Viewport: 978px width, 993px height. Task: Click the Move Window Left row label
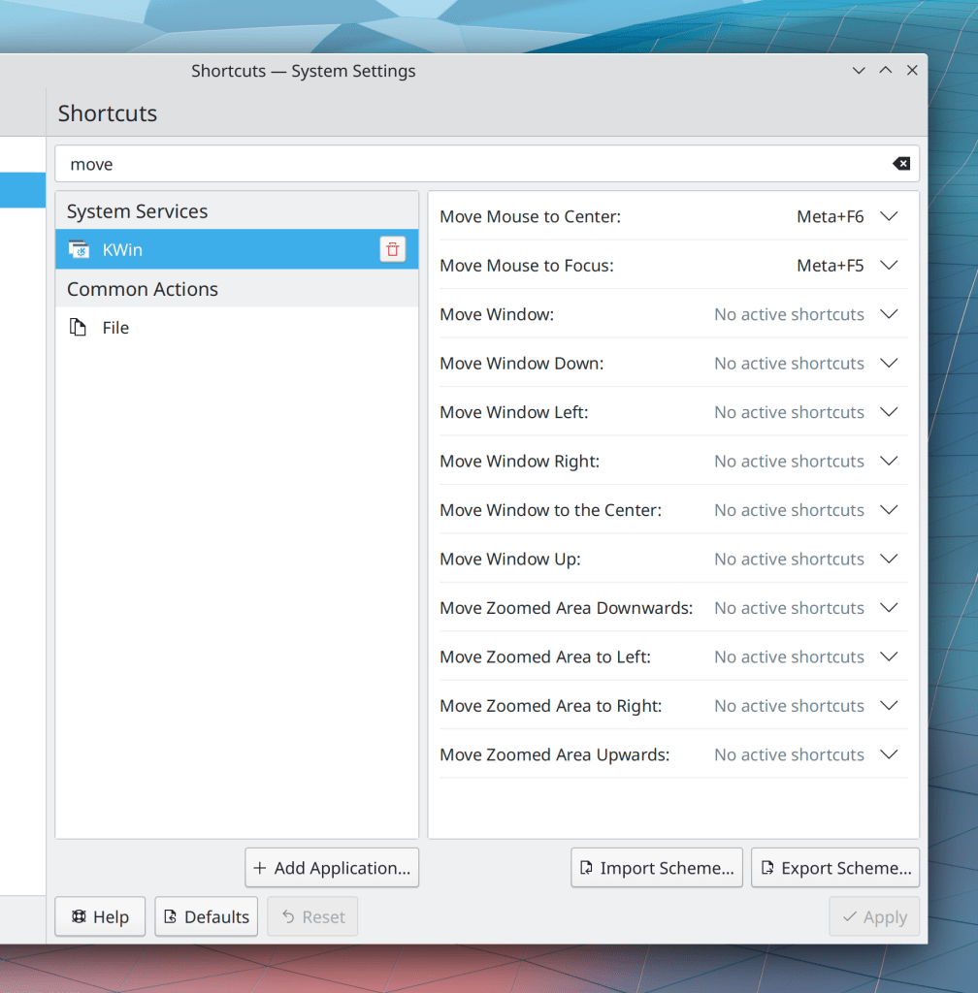pyautogui.click(x=513, y=412)
